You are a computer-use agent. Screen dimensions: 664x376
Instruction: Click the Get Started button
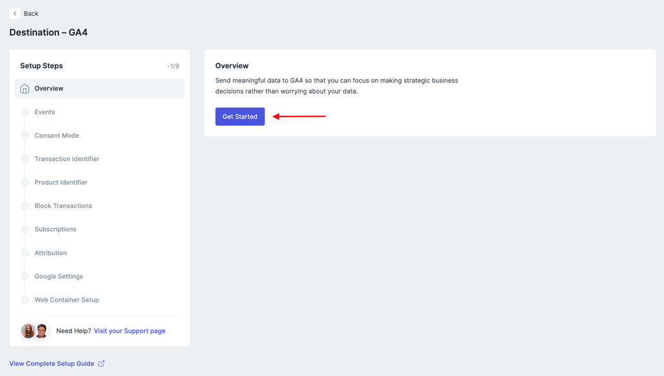point(240,117)
